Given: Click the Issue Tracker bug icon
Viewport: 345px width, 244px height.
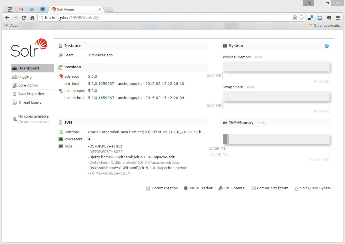Looking at the screenshot, I should pyautogui.click(x=186, y=188).
